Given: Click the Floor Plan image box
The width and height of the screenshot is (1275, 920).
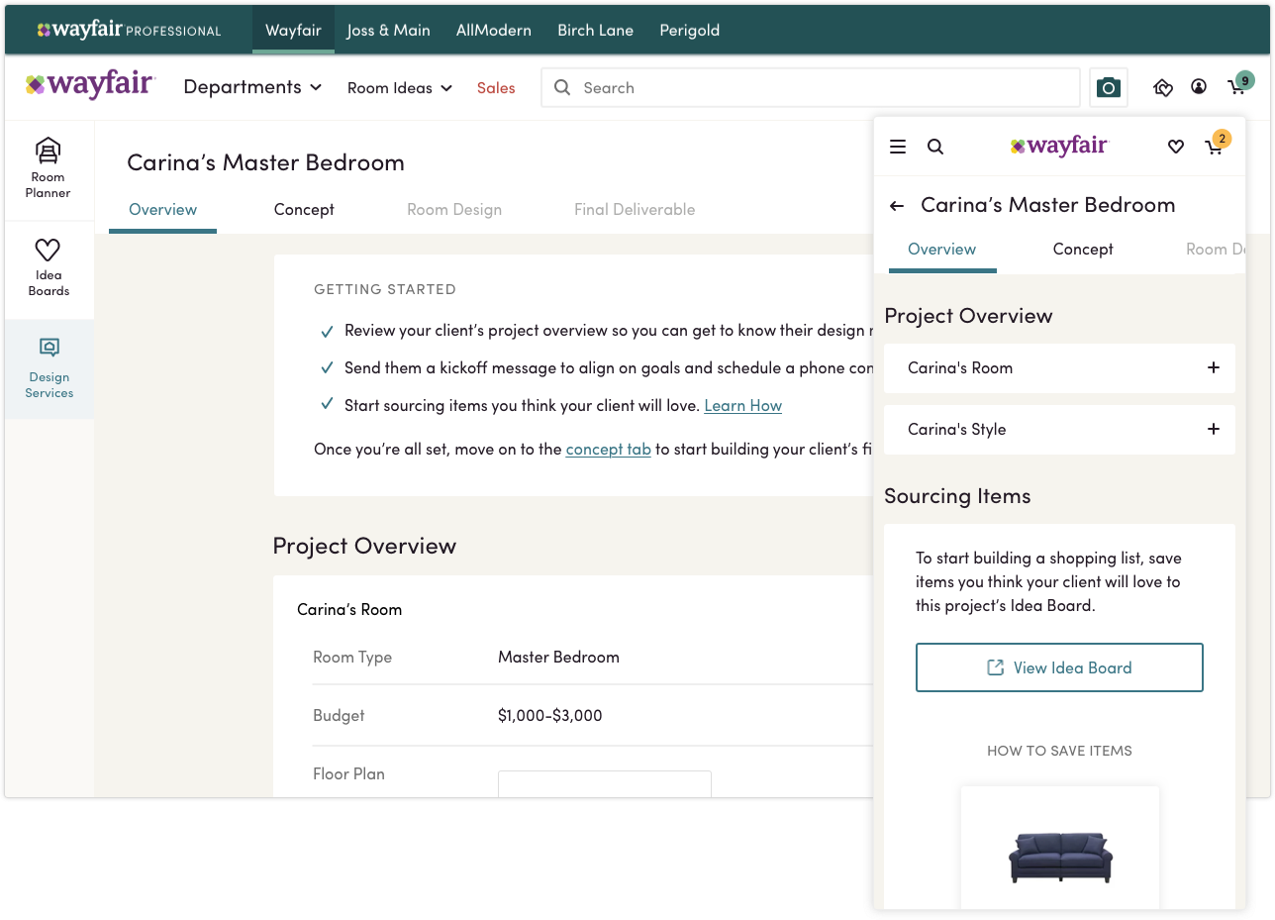Looking at the screenshot, I should pos(605,783).
